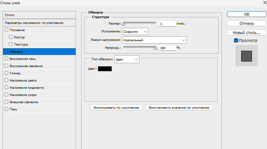Image resolution: width=267 pixels, height=149 pixels.
Task: Turn on the Внутренняя тень checkbox
Action: click(6, 59)
